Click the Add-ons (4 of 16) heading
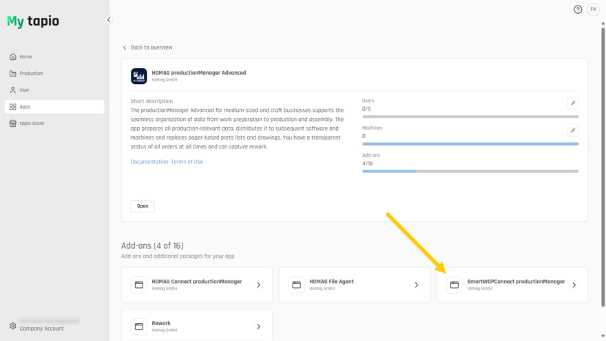This screenshot has width=606, height=341. coord(152,245)
